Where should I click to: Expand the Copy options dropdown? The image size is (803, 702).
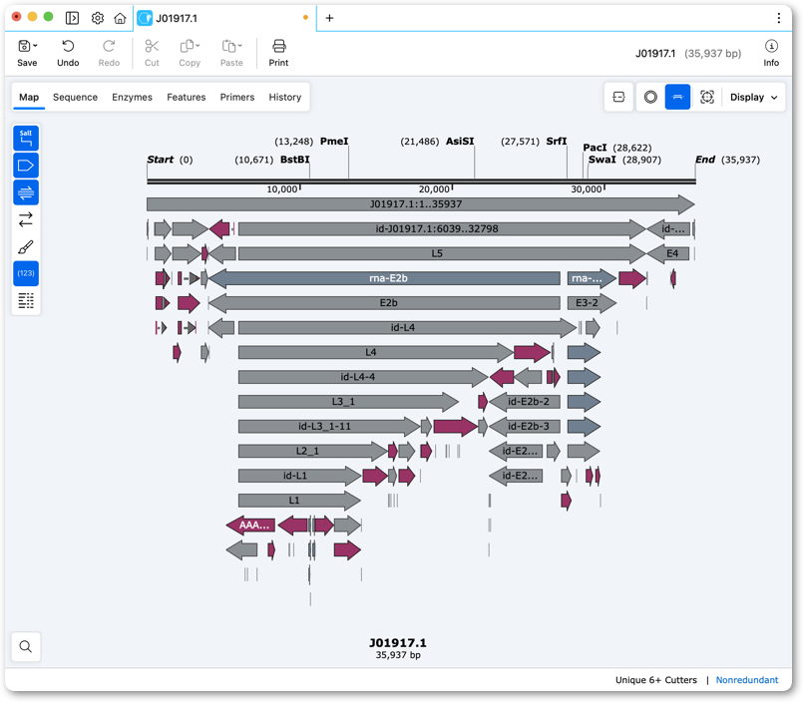pos(199,46)
